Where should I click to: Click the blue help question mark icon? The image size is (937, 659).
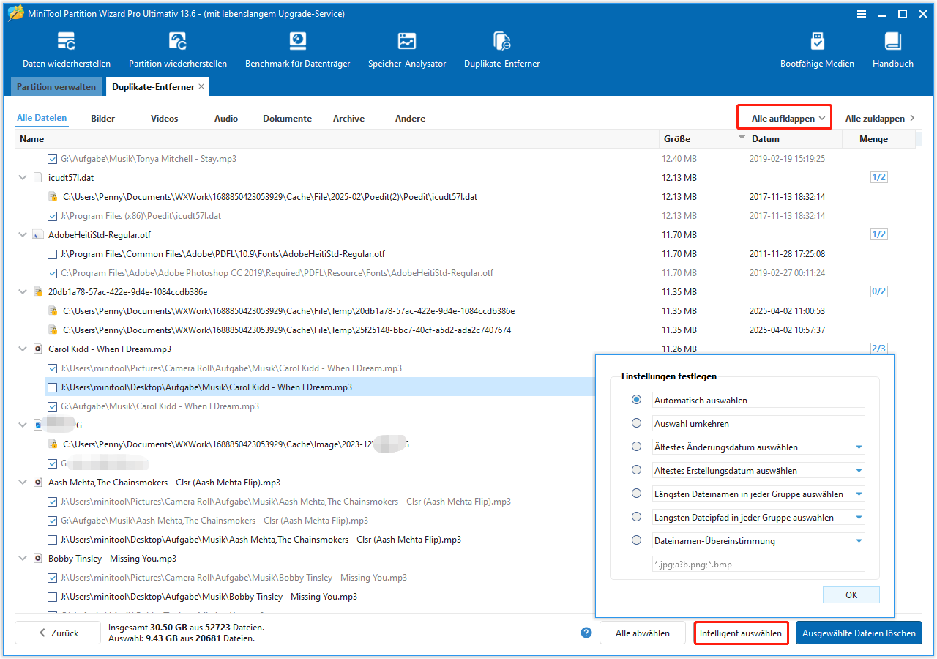(586, 633)
